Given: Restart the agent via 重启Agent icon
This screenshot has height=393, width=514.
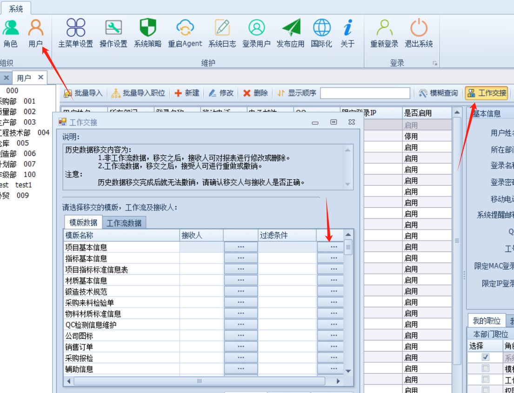Looking at the screenshot, I should (x=185, y=34).
